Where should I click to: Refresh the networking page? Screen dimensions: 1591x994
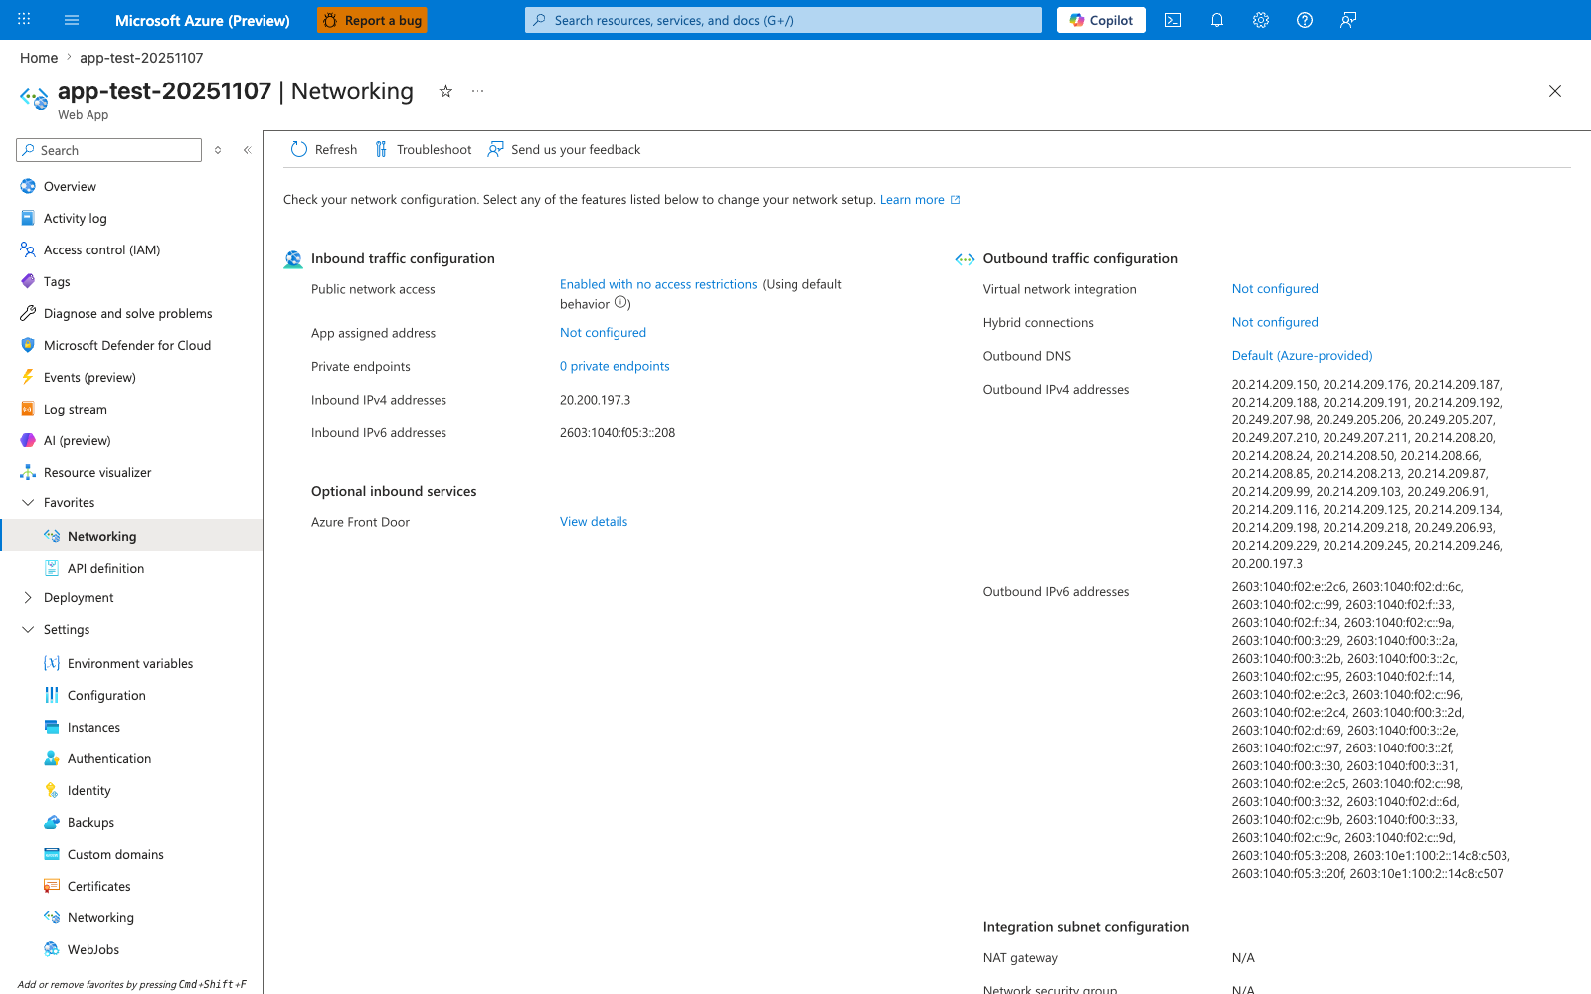324,149
